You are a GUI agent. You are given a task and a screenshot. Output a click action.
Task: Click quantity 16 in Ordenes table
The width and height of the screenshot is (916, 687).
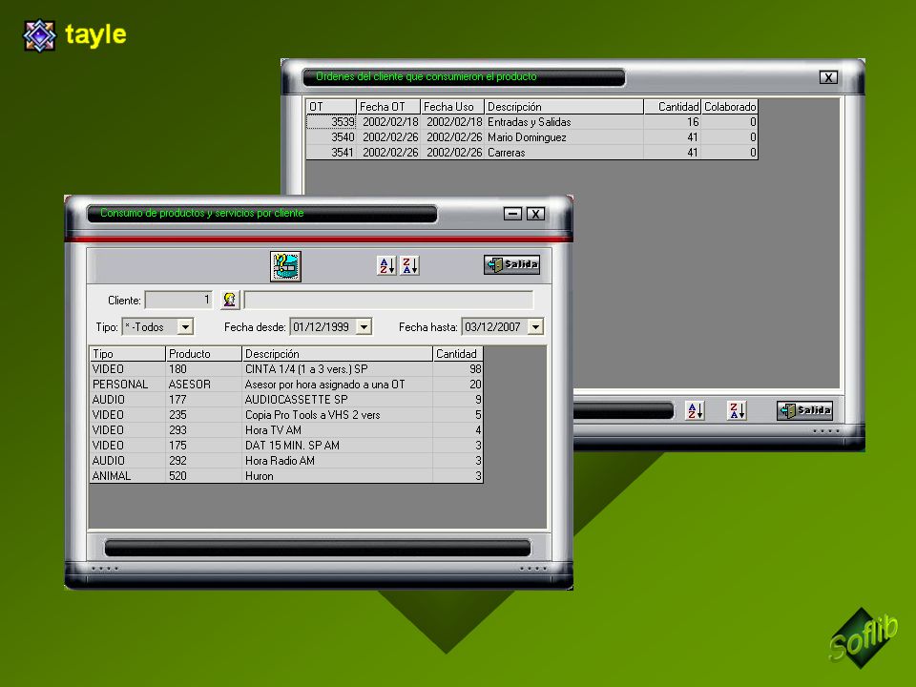click(673, 122)
